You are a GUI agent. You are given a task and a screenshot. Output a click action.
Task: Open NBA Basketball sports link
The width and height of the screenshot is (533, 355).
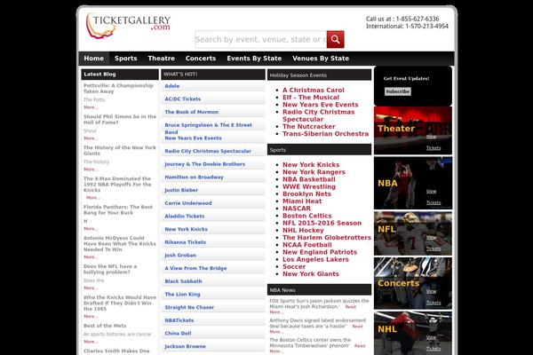pos(308,179)
